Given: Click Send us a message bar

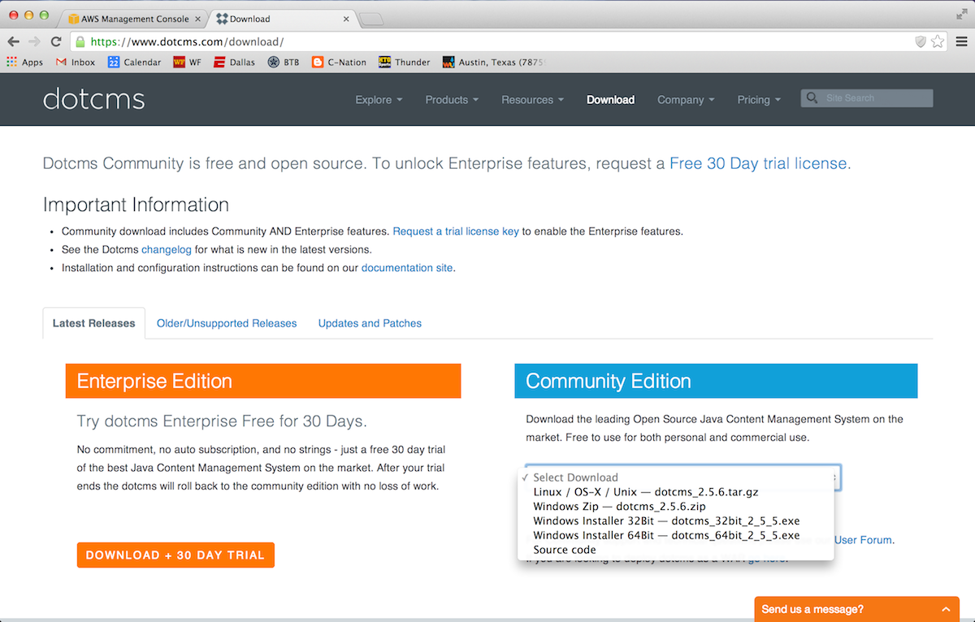Looking at the screenshot, I should click(x=857, y=609).
